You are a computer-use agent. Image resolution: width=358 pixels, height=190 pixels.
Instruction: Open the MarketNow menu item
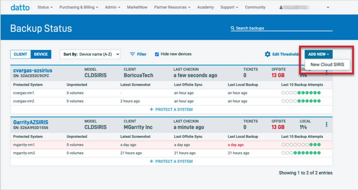coord(137,7)
